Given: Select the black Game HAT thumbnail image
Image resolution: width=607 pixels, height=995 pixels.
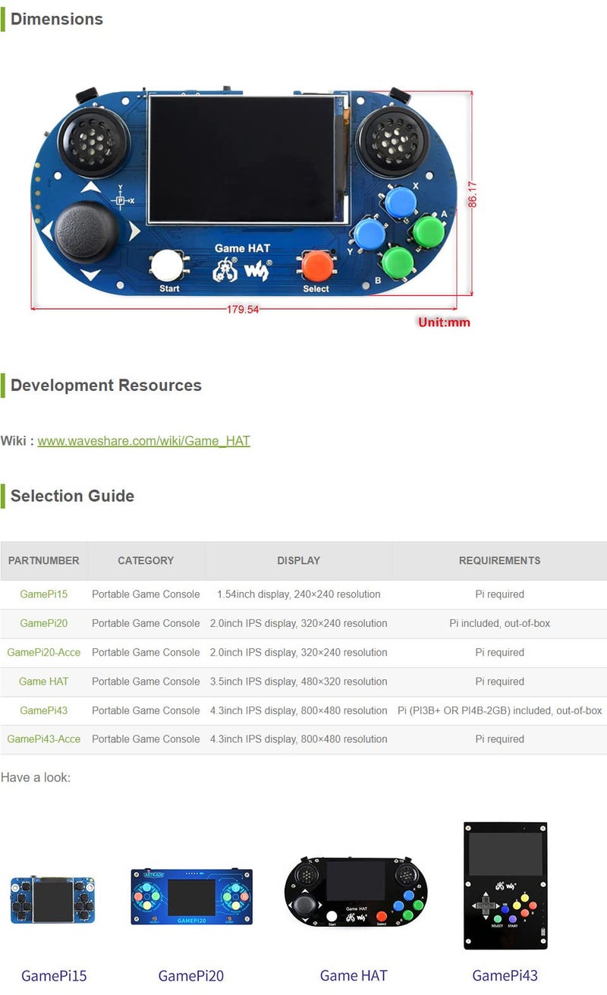Looking at the screenshot, I should [356, 891].
